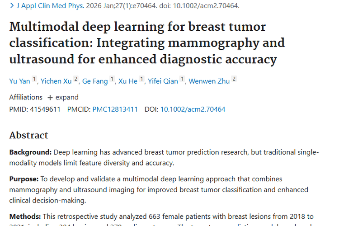The width and height of the screenshot is (339, 226).
Task: Click author name Ge Fang
Action: tap(94, 81)
